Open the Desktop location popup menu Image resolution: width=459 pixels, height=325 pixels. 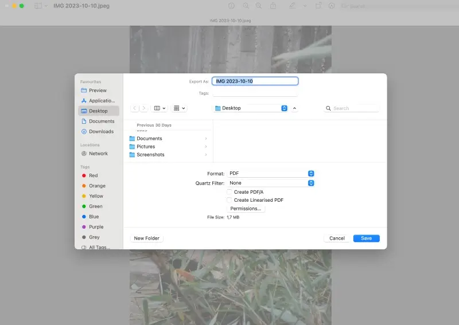[x=250, y=108]
